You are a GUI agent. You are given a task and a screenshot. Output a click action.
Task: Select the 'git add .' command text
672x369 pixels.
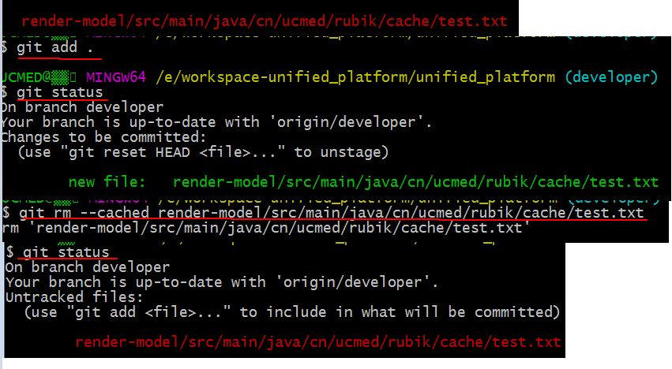54,47
